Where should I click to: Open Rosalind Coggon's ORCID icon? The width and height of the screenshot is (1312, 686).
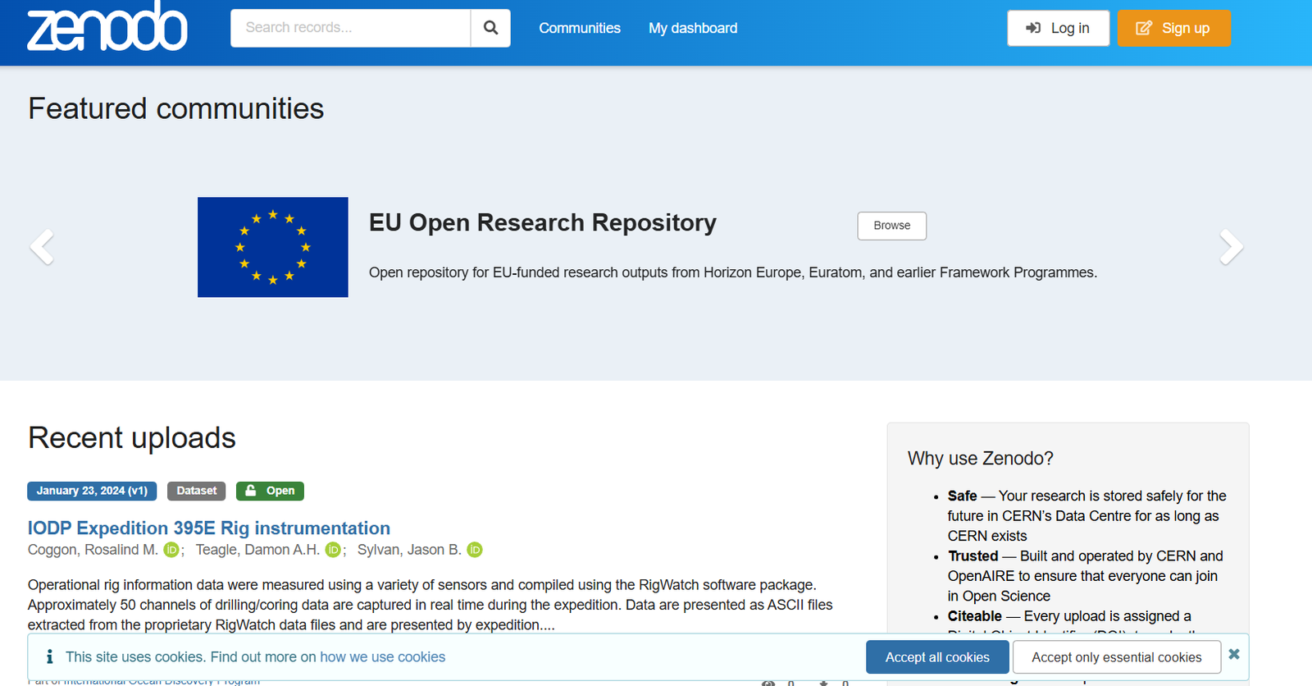pos(171,550)
